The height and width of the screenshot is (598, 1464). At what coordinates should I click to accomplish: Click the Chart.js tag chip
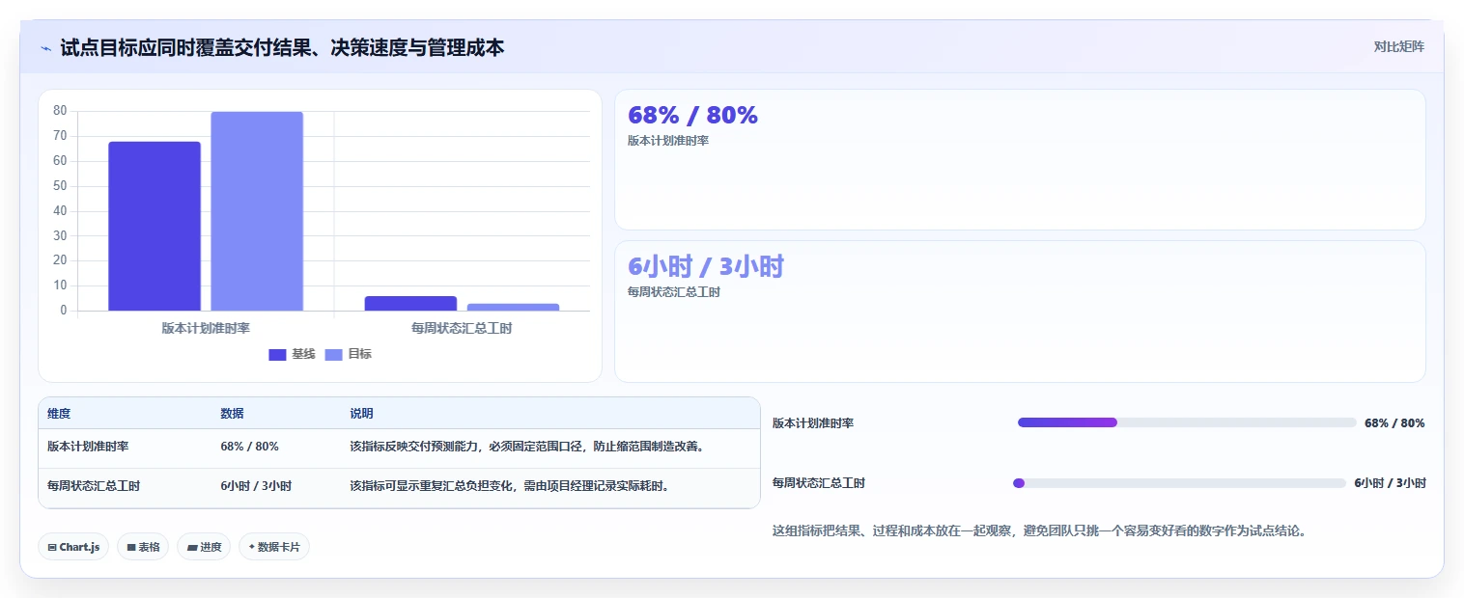(73, 547)
